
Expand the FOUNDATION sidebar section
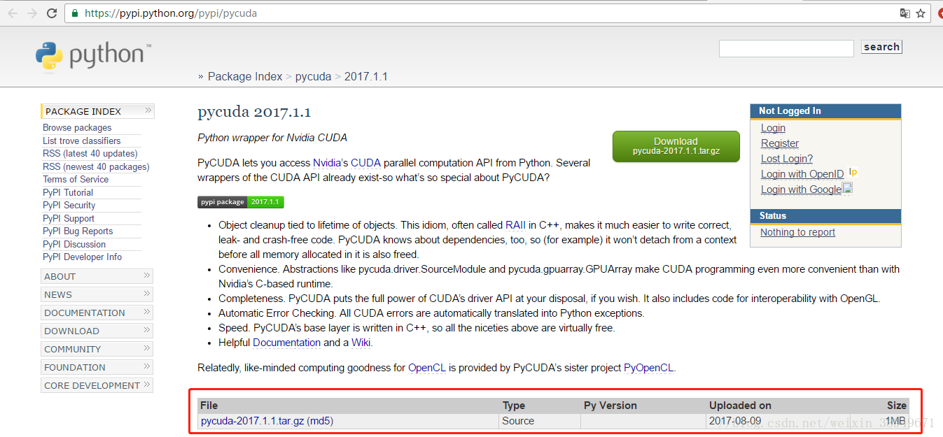click(x=97, y=367)
